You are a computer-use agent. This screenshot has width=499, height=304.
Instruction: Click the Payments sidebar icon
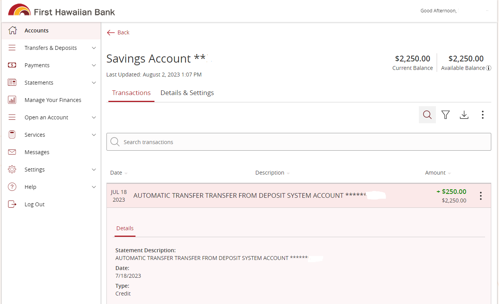tap(12, 65)
